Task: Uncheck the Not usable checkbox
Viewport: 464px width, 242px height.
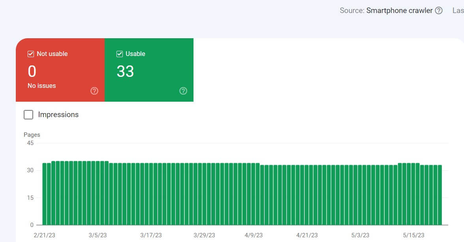Action: coord(31,54)
